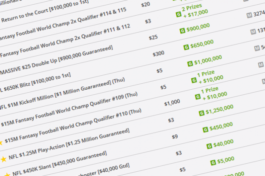The width and height of the screenshot is (265, 176).
Task: Click the G icon in the Qualifier #110 row
Action: tap(198, 97)
